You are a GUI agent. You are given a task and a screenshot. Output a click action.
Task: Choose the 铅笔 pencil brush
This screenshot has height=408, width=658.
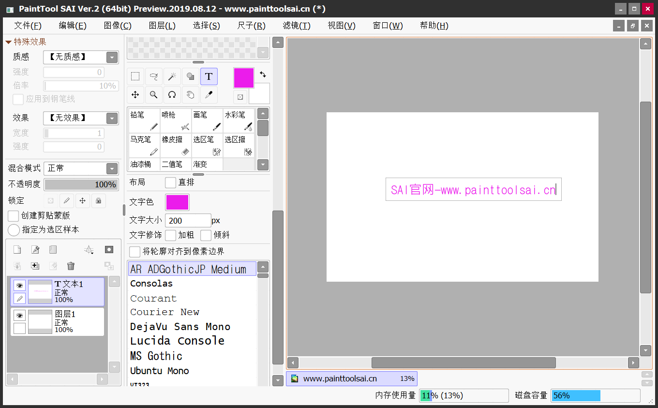pos(144,121)
